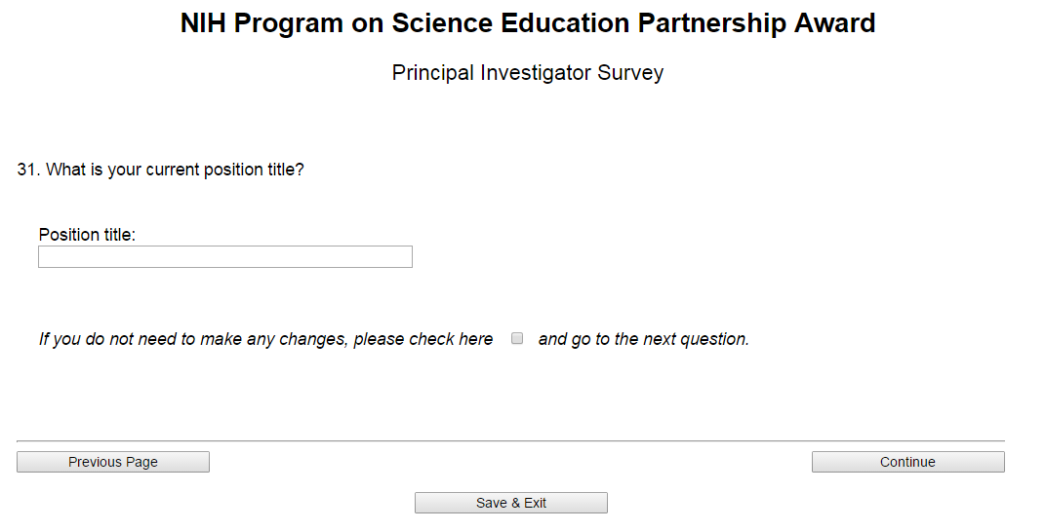Focus the empty box under Position title
Viewport: 1046px width, 531px height.
click(x=225, y=256)
